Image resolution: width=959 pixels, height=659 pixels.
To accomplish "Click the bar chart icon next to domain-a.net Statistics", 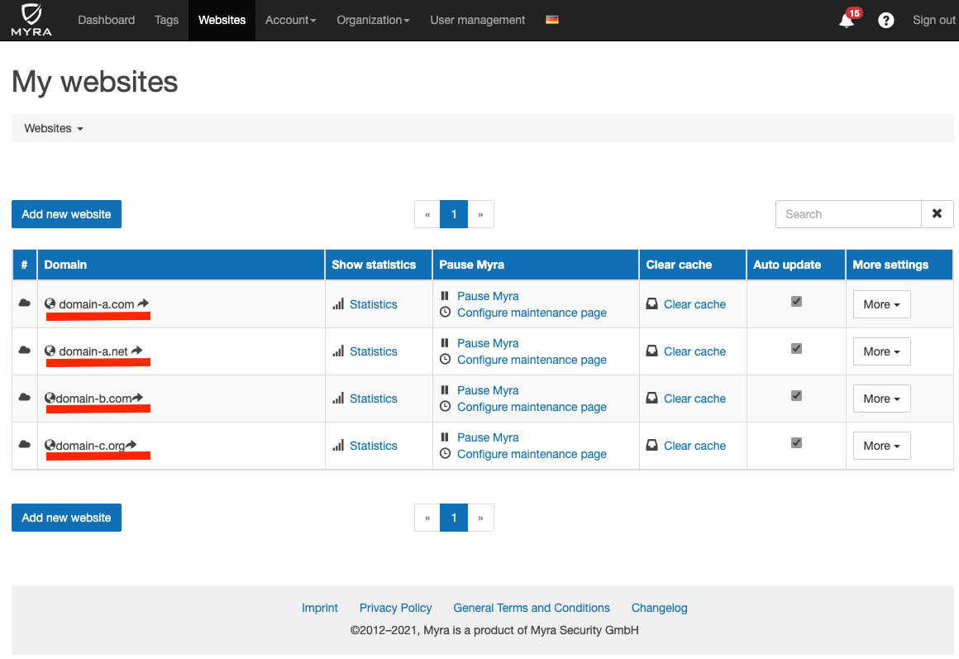I will click(339, 351).
